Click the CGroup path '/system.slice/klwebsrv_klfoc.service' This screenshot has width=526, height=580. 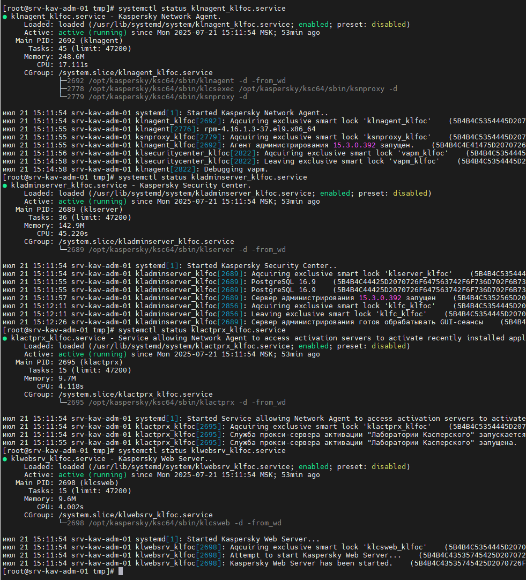(x=135, y=515)
